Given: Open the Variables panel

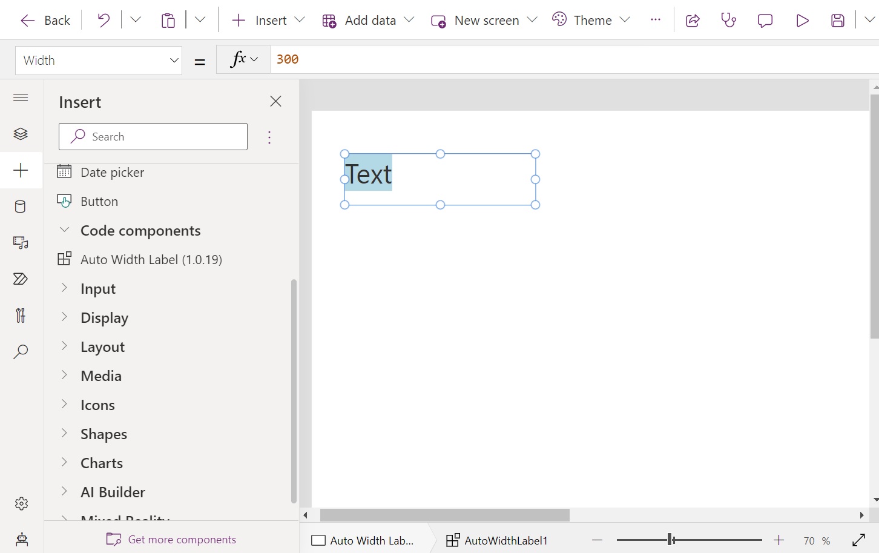Looking at the screenshot, I should click(x=21, y=315).
